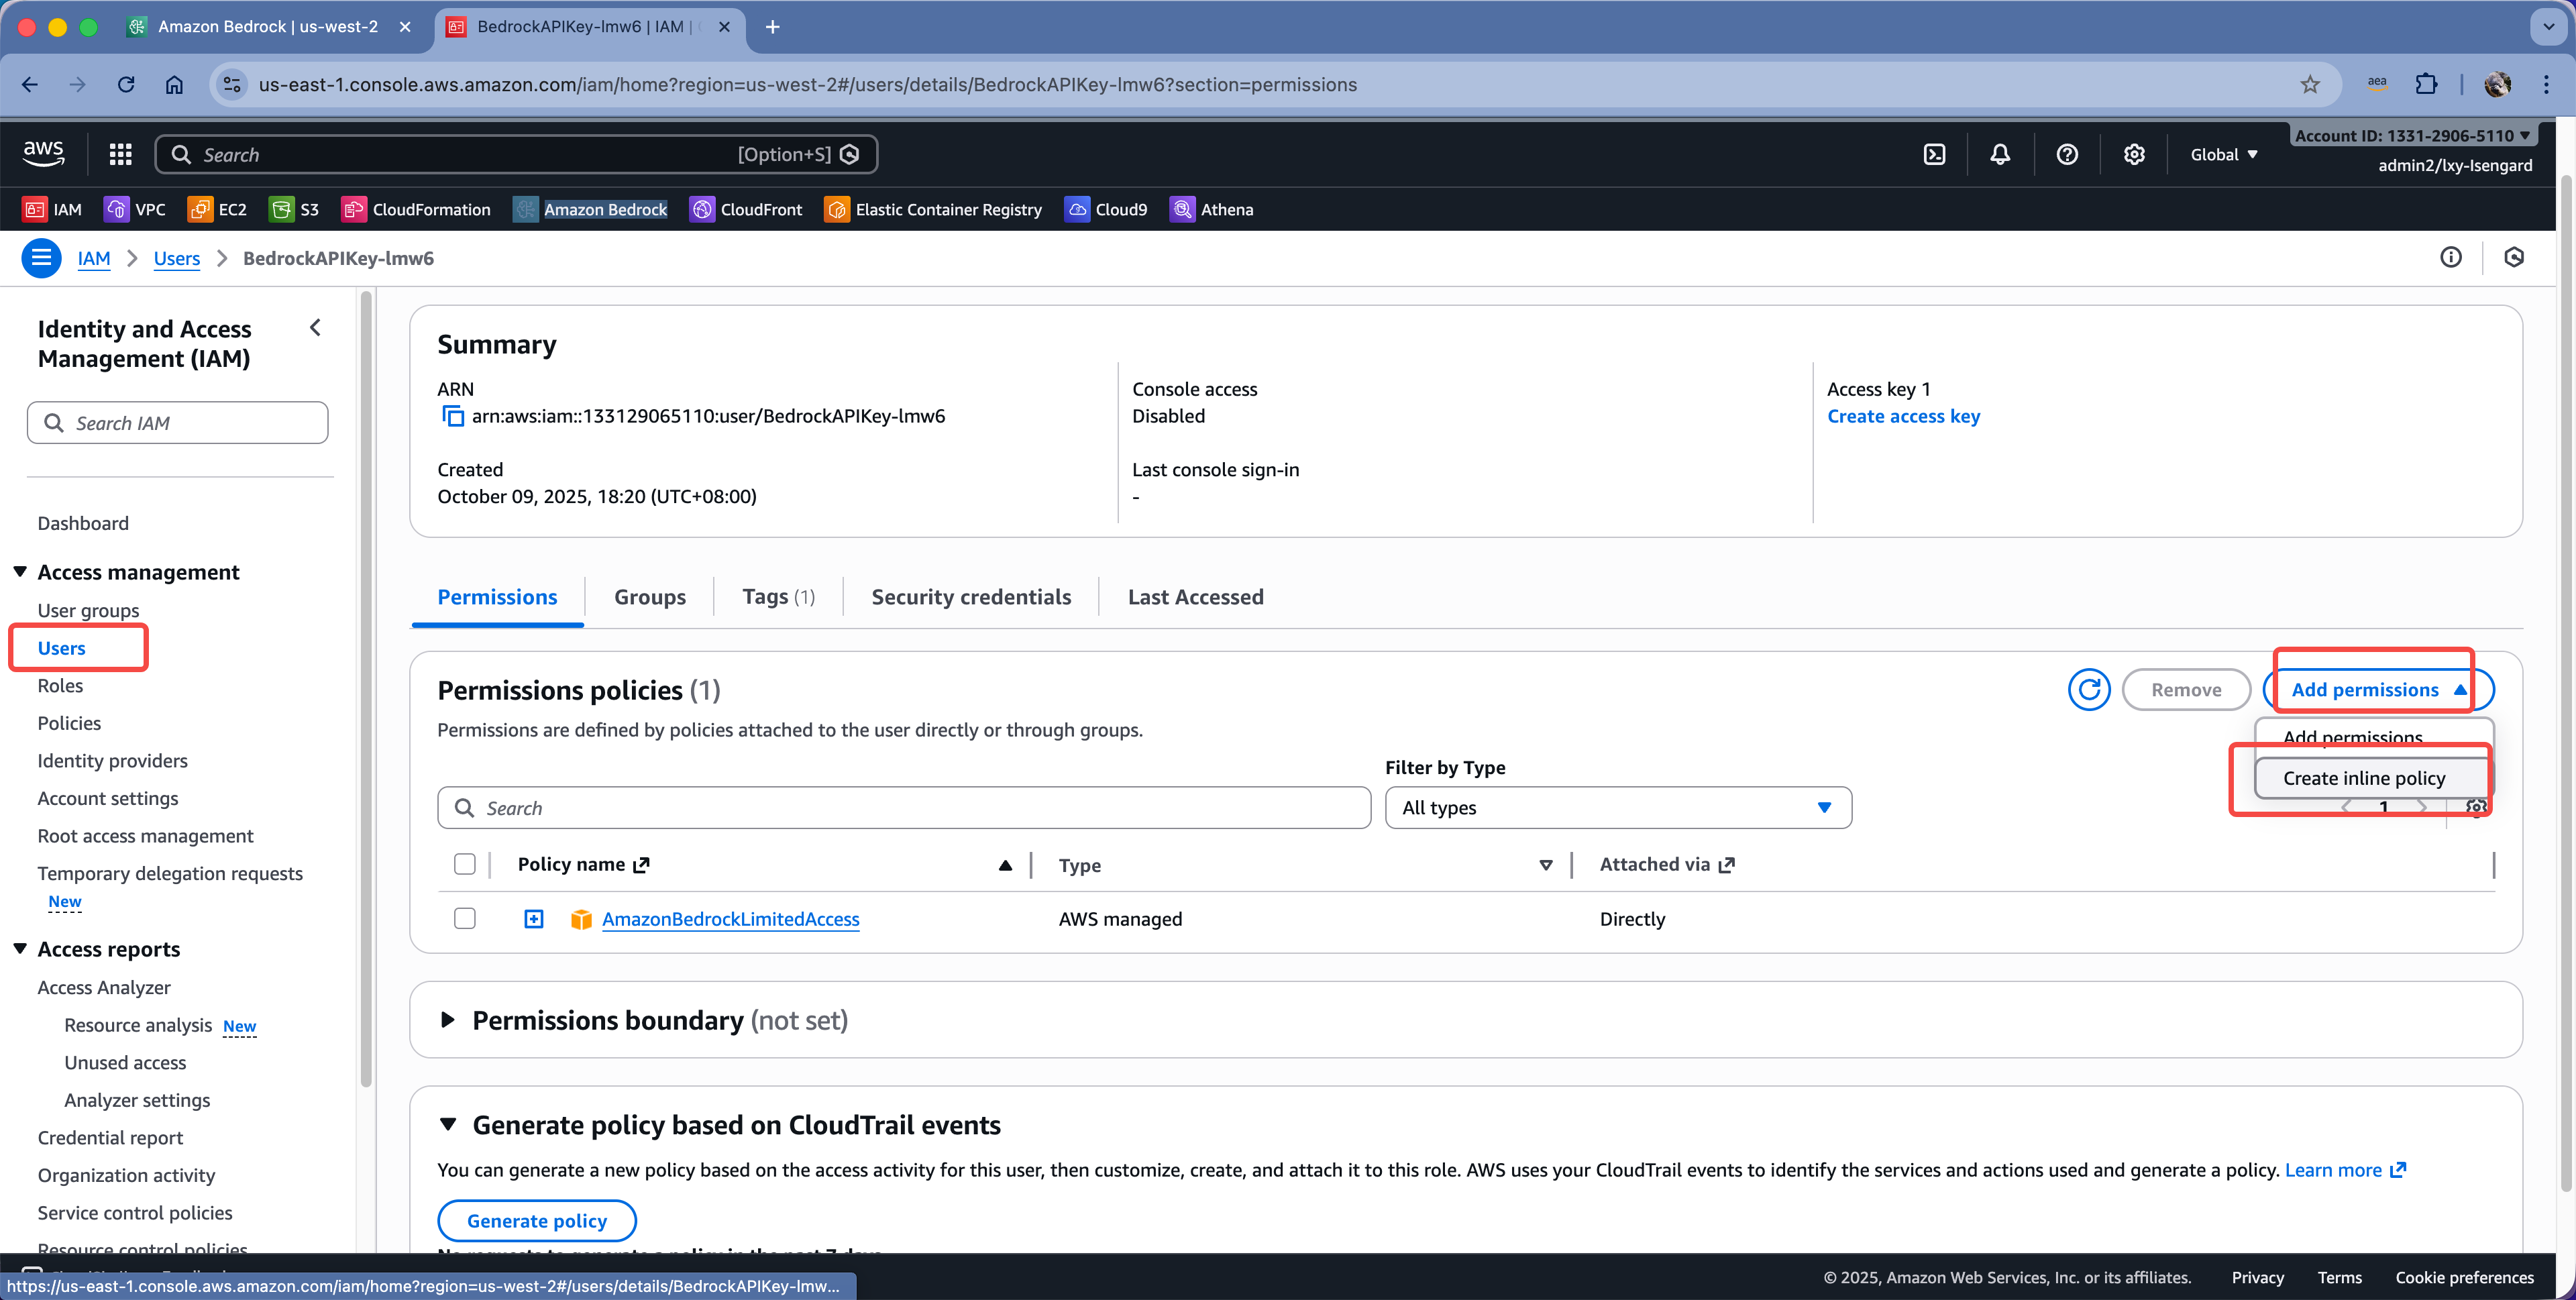Open AWS CloudShell from the top bar

(1934, 154)
